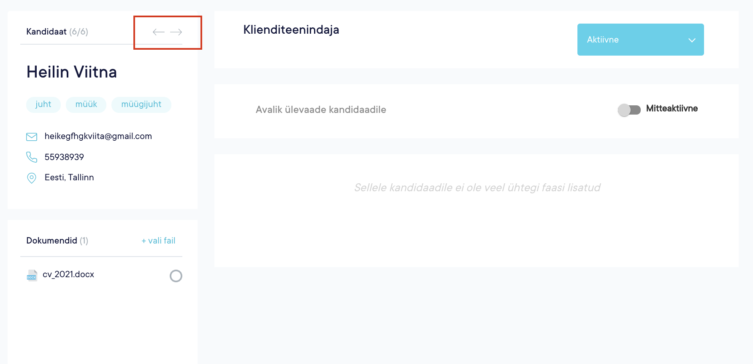Click the email envelope icon
Screen dimensions: 753x364
coord(32,136)
